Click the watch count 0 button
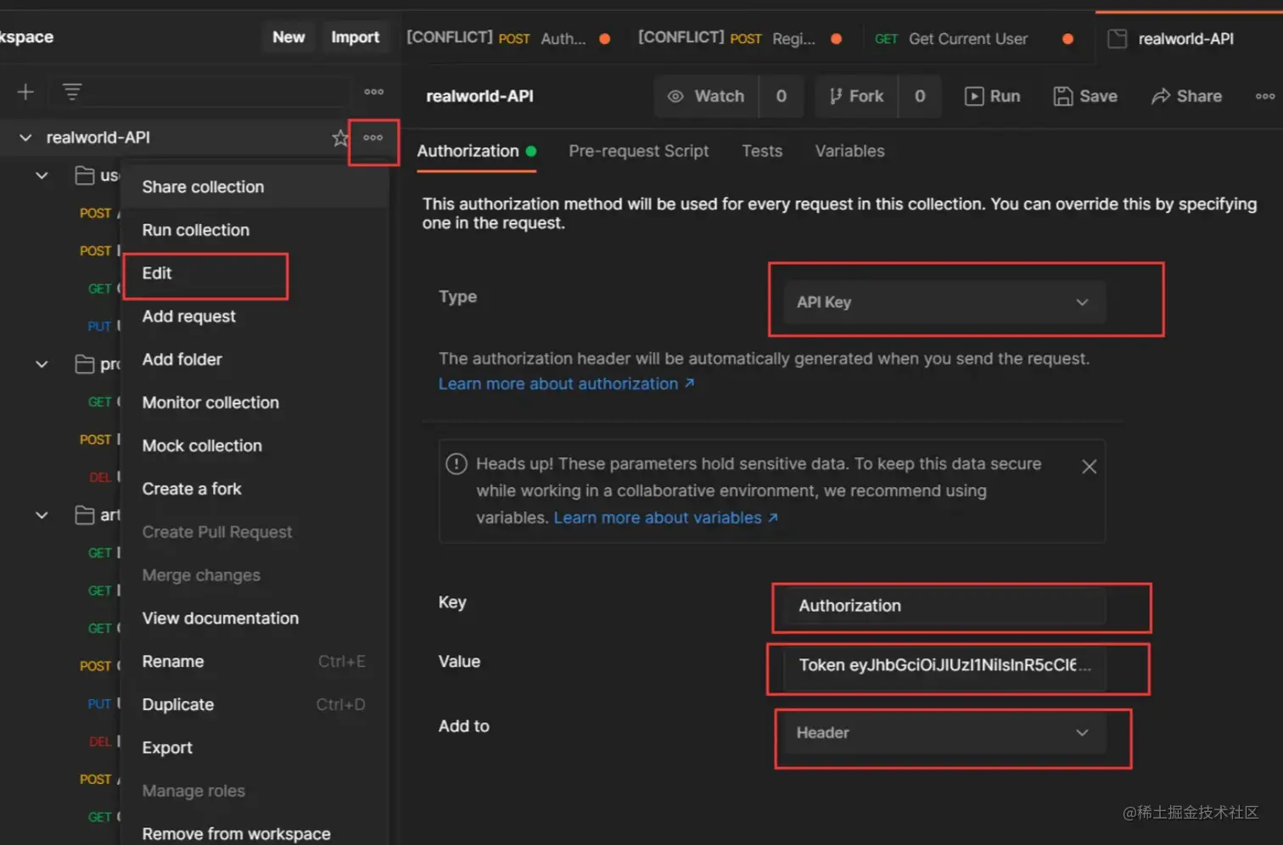The height and width of the screenshot is (845, 1283). [x=781, y=96]
